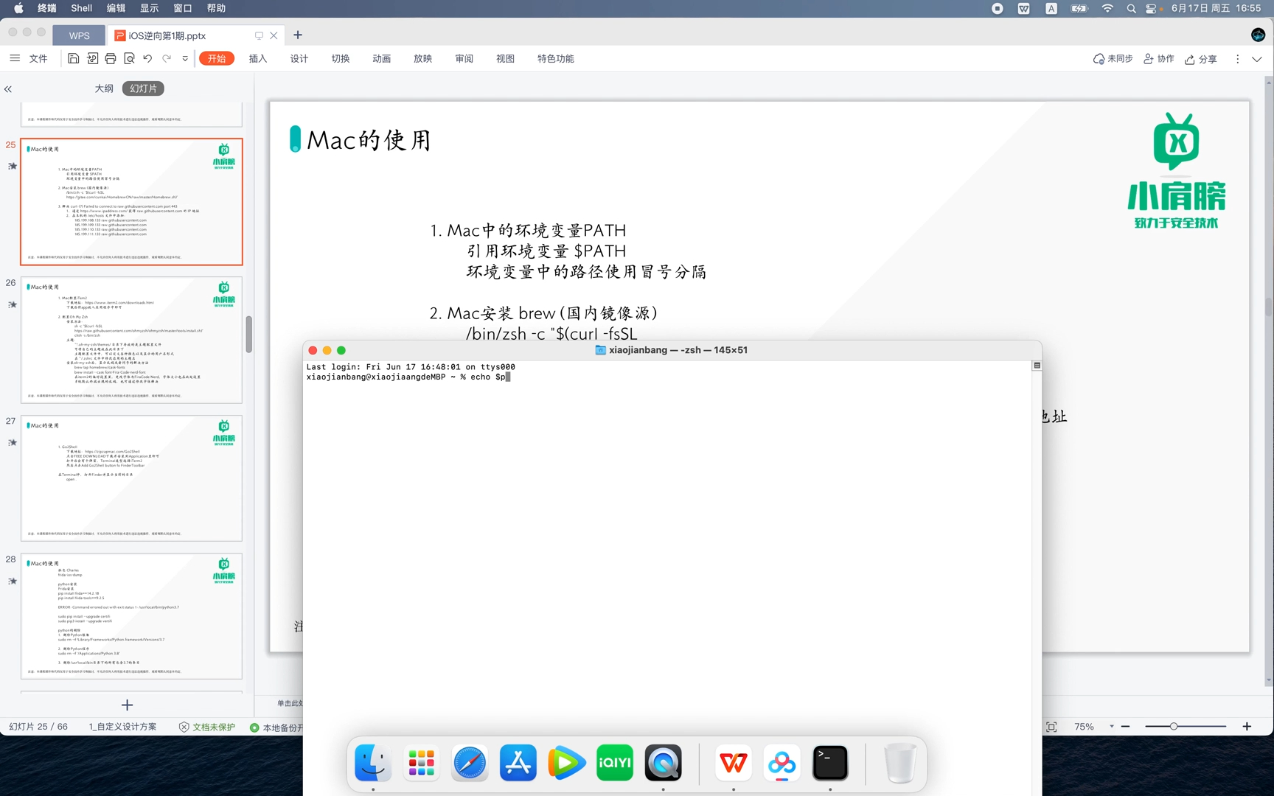Click animation star icon beside slide 28
This screenshot has height=796, width=1274.
[x=12, y=581]
